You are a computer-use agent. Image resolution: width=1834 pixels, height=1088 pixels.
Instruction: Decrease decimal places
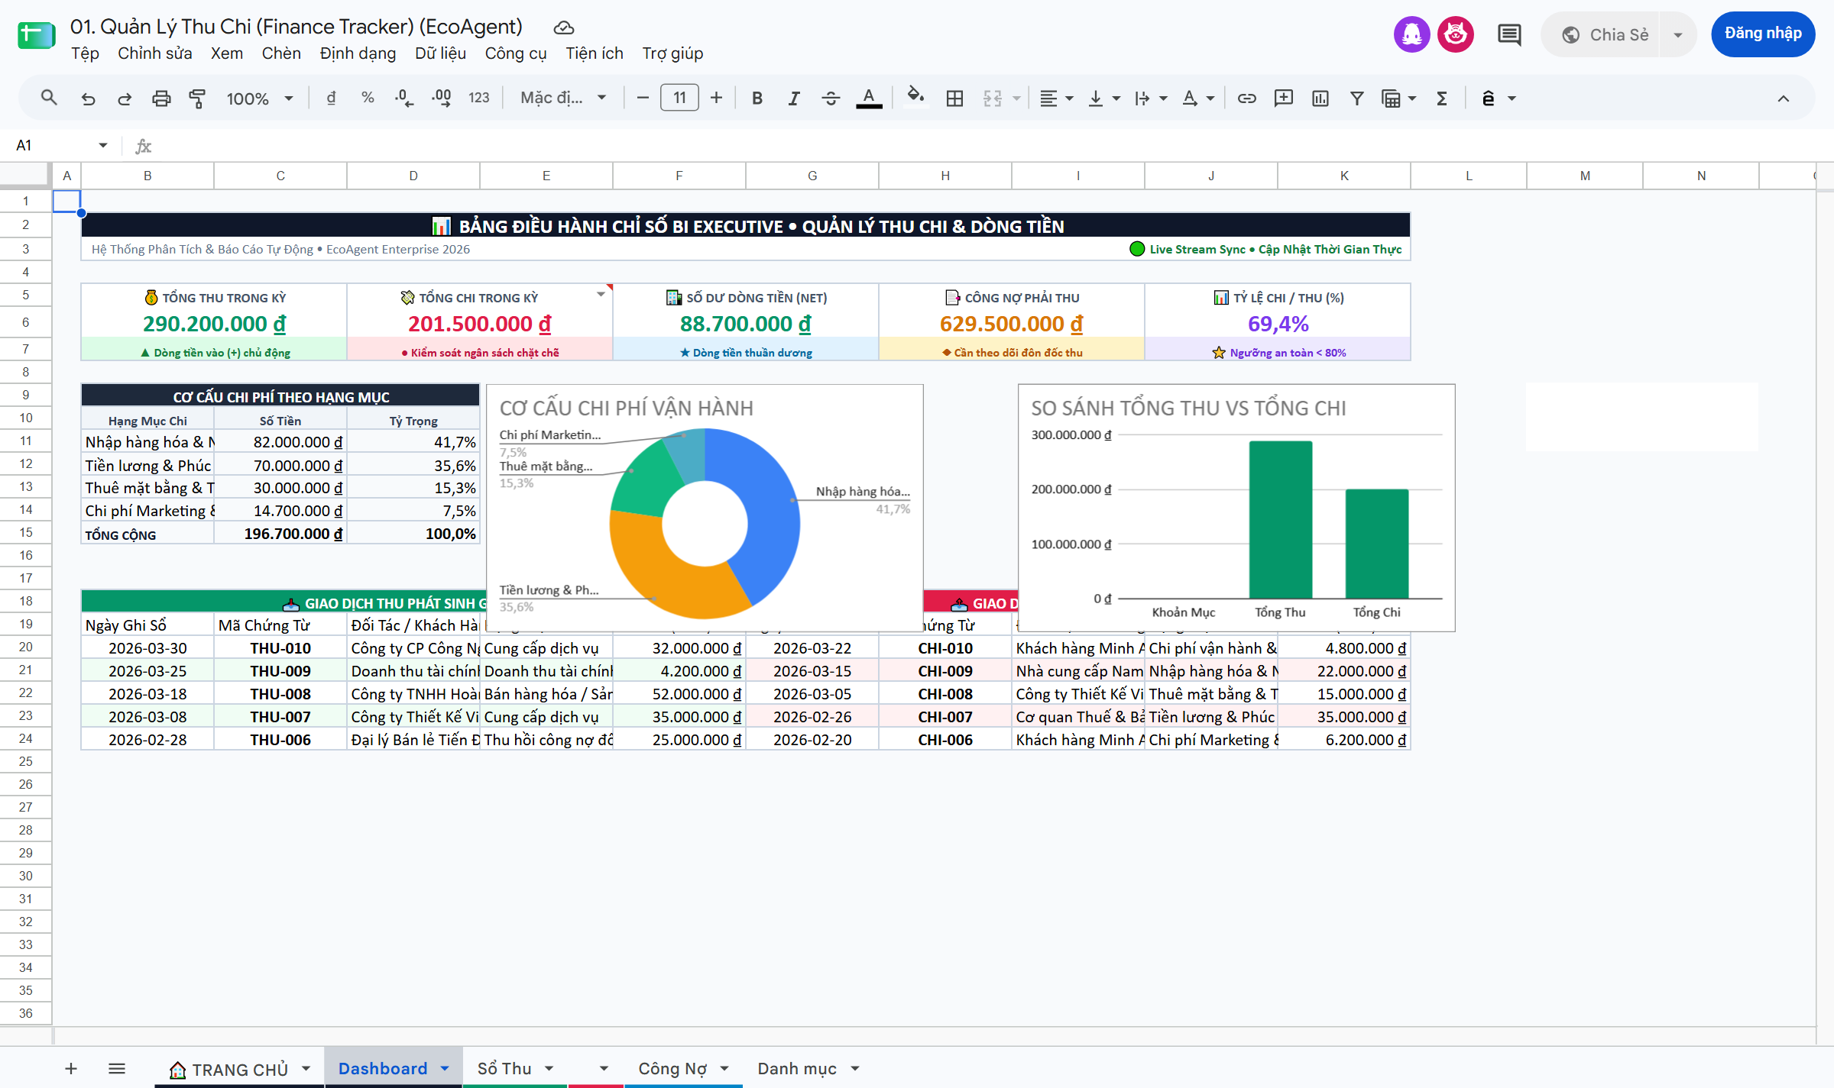click(x=403, y=98)
